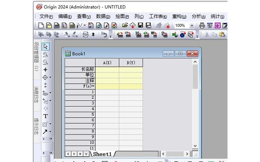The height and width of the screenshot is (162, 260).
Task: Open the 查看 menu
Action: (x=84, y=17)
